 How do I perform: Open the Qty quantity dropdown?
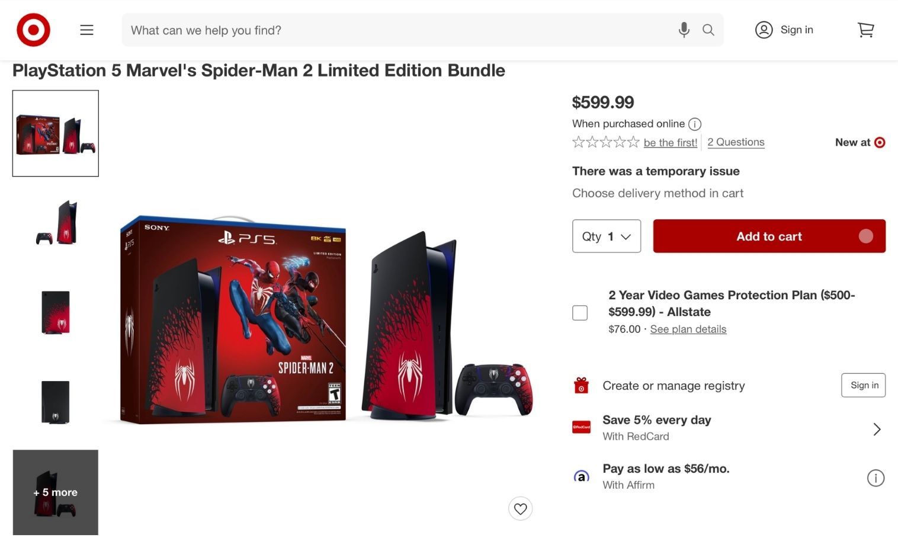606,236
